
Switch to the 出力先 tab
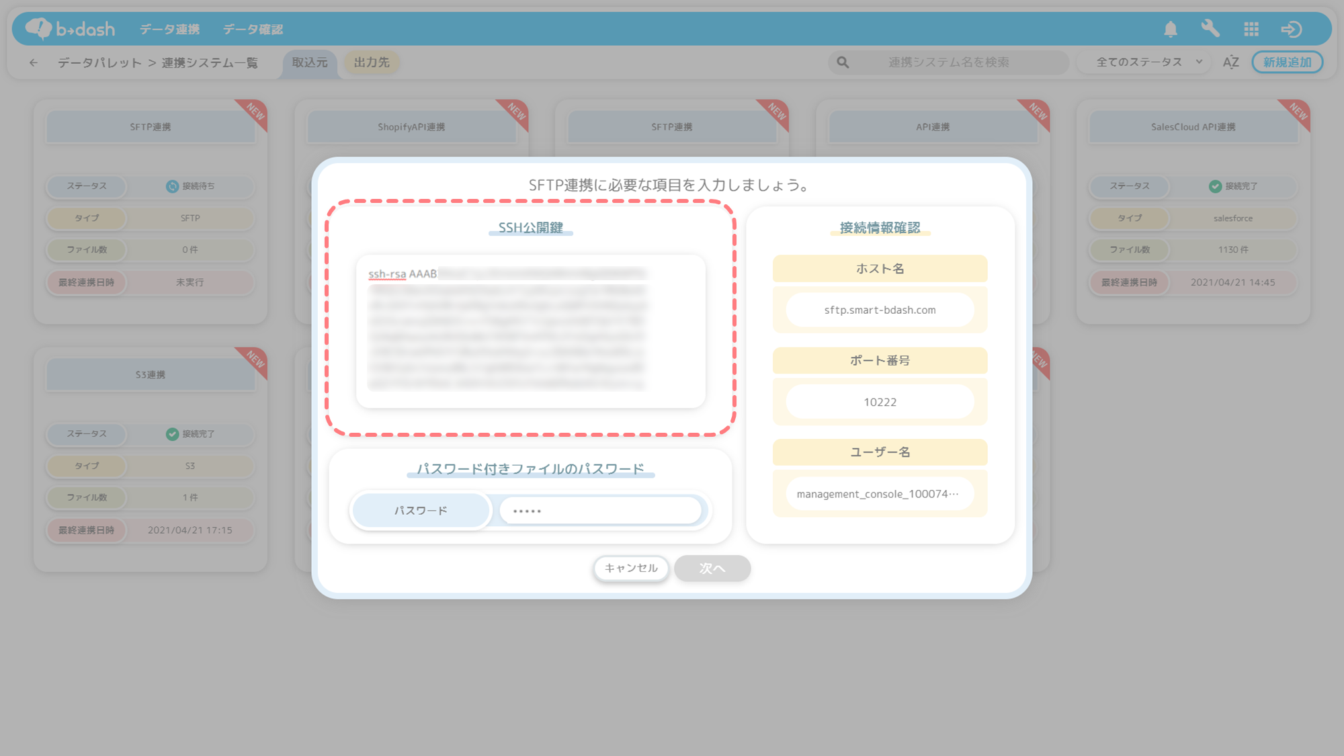point(372,62)
